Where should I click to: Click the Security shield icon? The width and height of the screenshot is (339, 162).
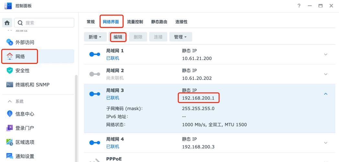10,70
